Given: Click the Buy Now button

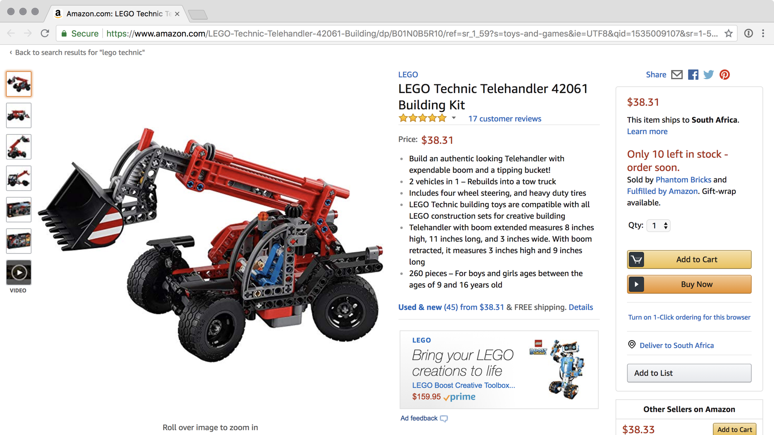Looking at the screenshot, I should coord(689,284).
